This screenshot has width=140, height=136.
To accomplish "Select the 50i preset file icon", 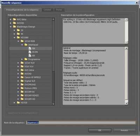I will (30, 48).
